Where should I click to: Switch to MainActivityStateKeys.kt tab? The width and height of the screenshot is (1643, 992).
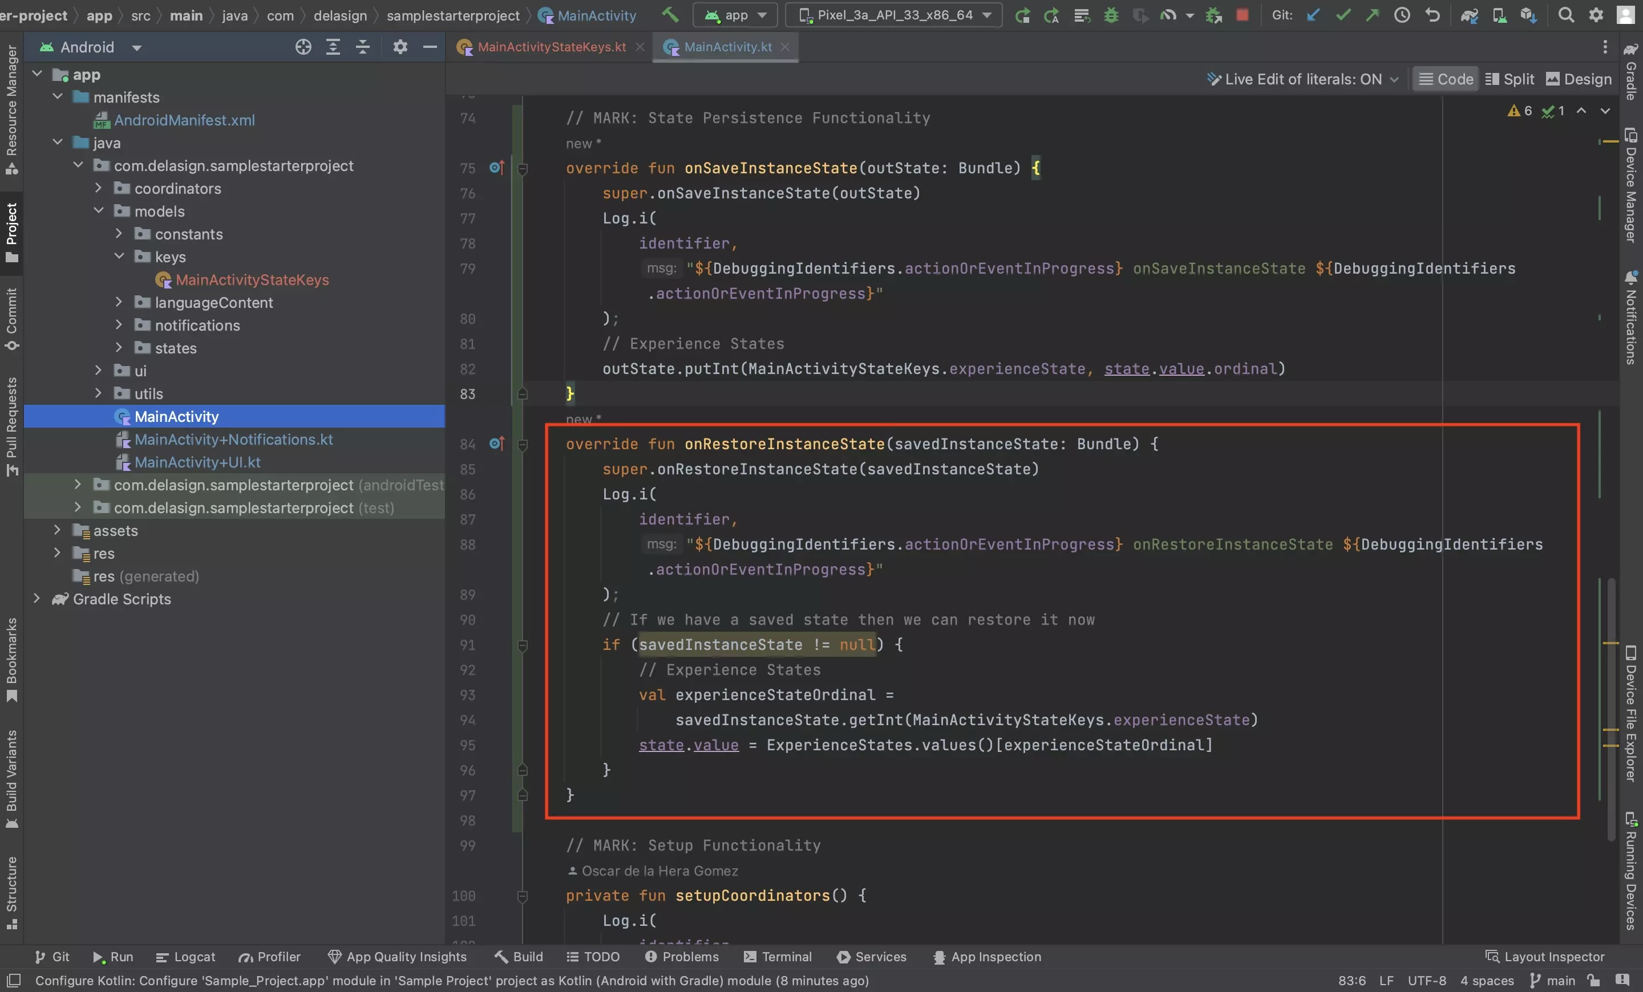tap(551, 47)
